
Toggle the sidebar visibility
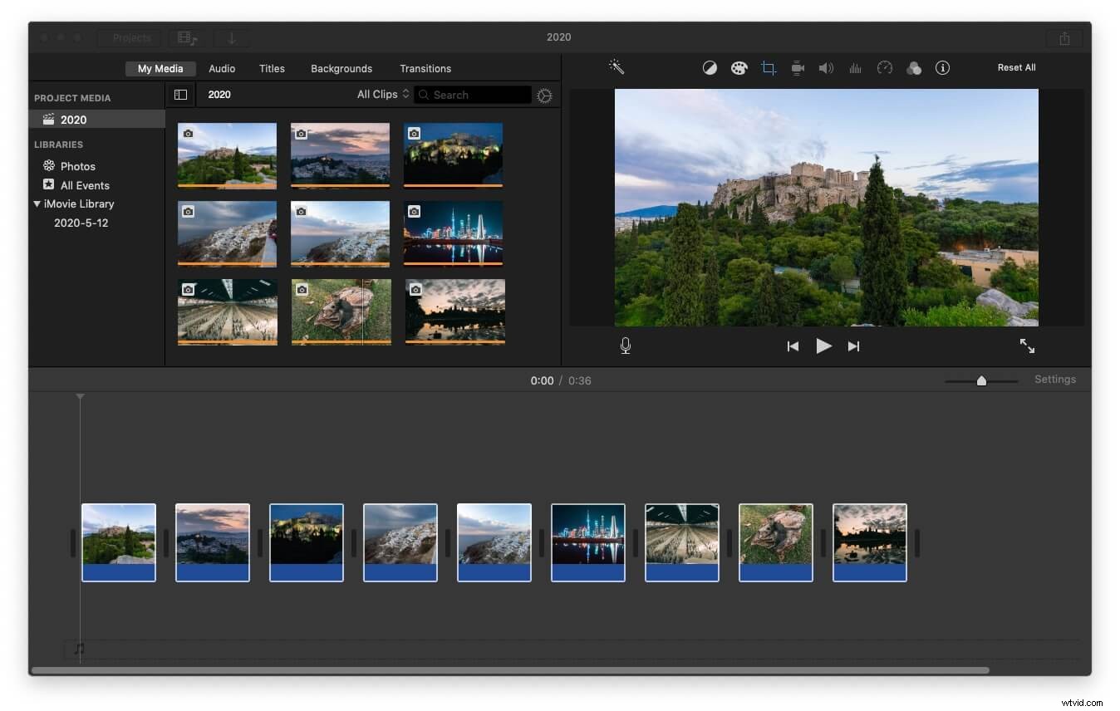[x=180, y=95]
